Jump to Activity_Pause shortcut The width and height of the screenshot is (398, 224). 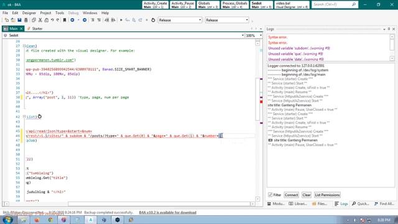pyautogui.click(x=182, y=5)
